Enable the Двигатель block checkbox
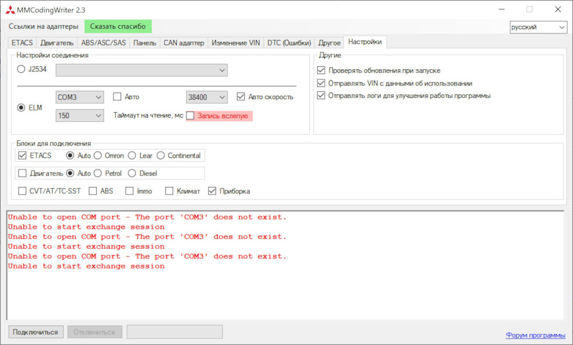Viewport: 573px width, 345px height. 22,173
